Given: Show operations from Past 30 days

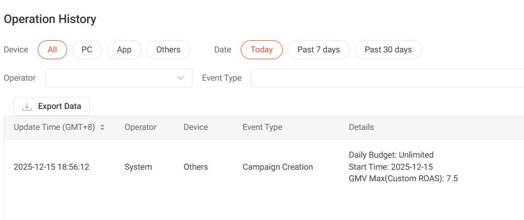Looking at the screenshot, I should point(388,50).
